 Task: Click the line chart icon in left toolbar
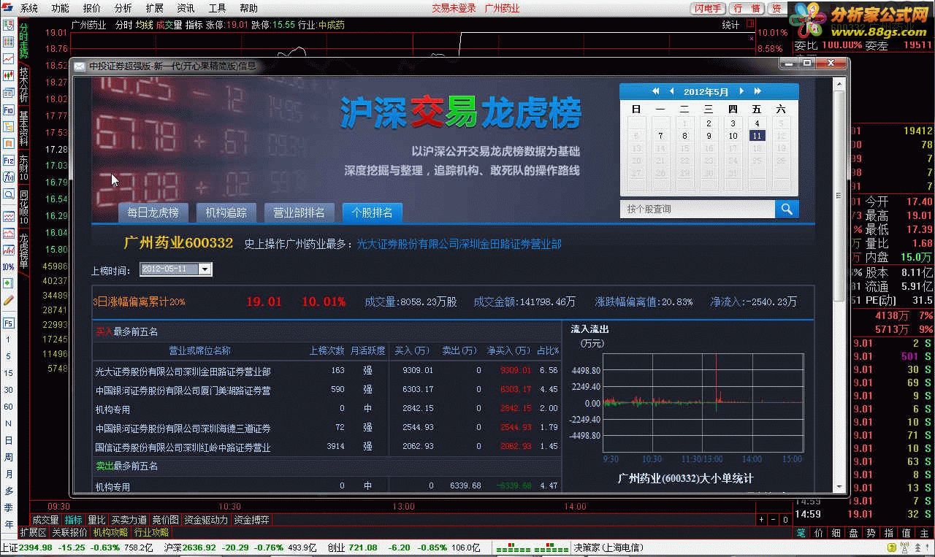[8, 58]
